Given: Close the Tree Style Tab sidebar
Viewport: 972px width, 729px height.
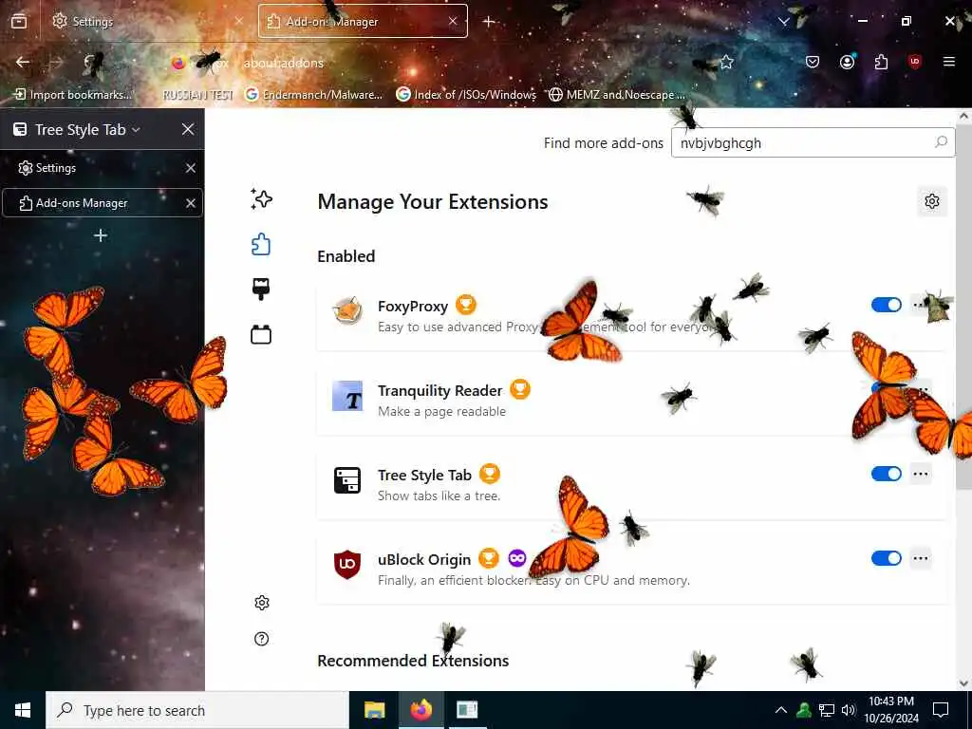Looking at the screenshot, I should pos(188,129).
